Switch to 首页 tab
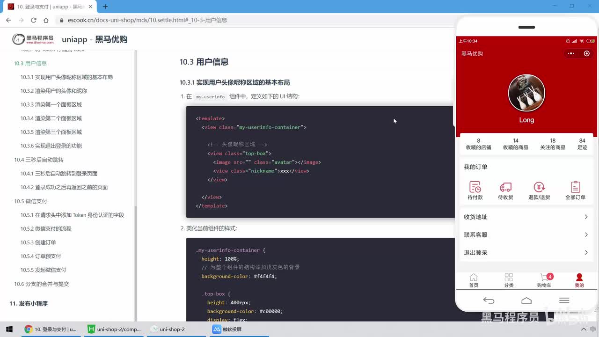 [474, 280]
